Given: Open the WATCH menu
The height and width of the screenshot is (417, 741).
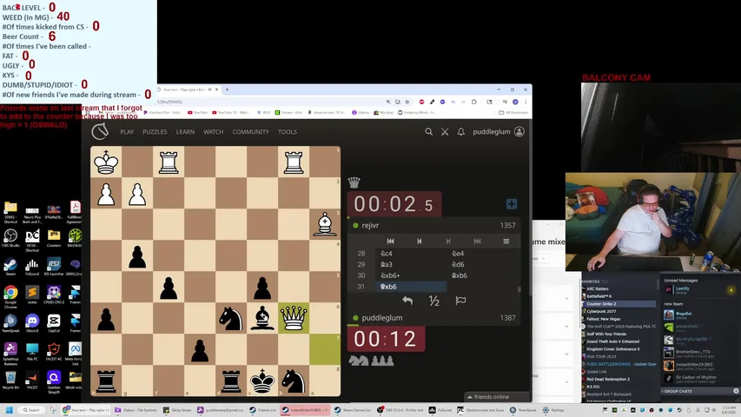Looking at the screenshot, I should point(213,132).
